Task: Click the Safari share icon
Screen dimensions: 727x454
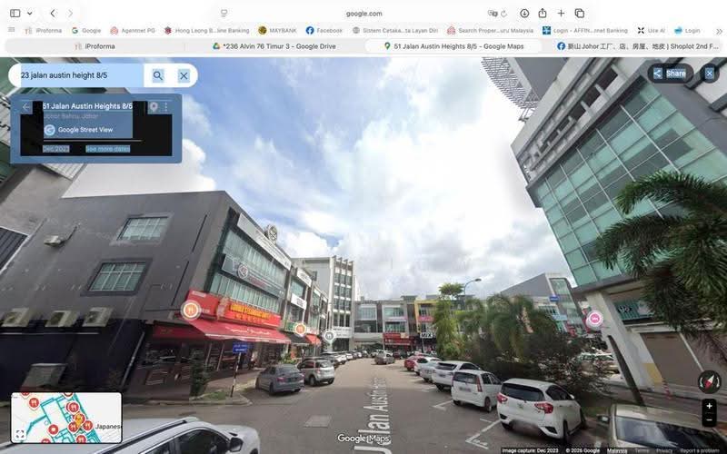Action: (543, 14)
